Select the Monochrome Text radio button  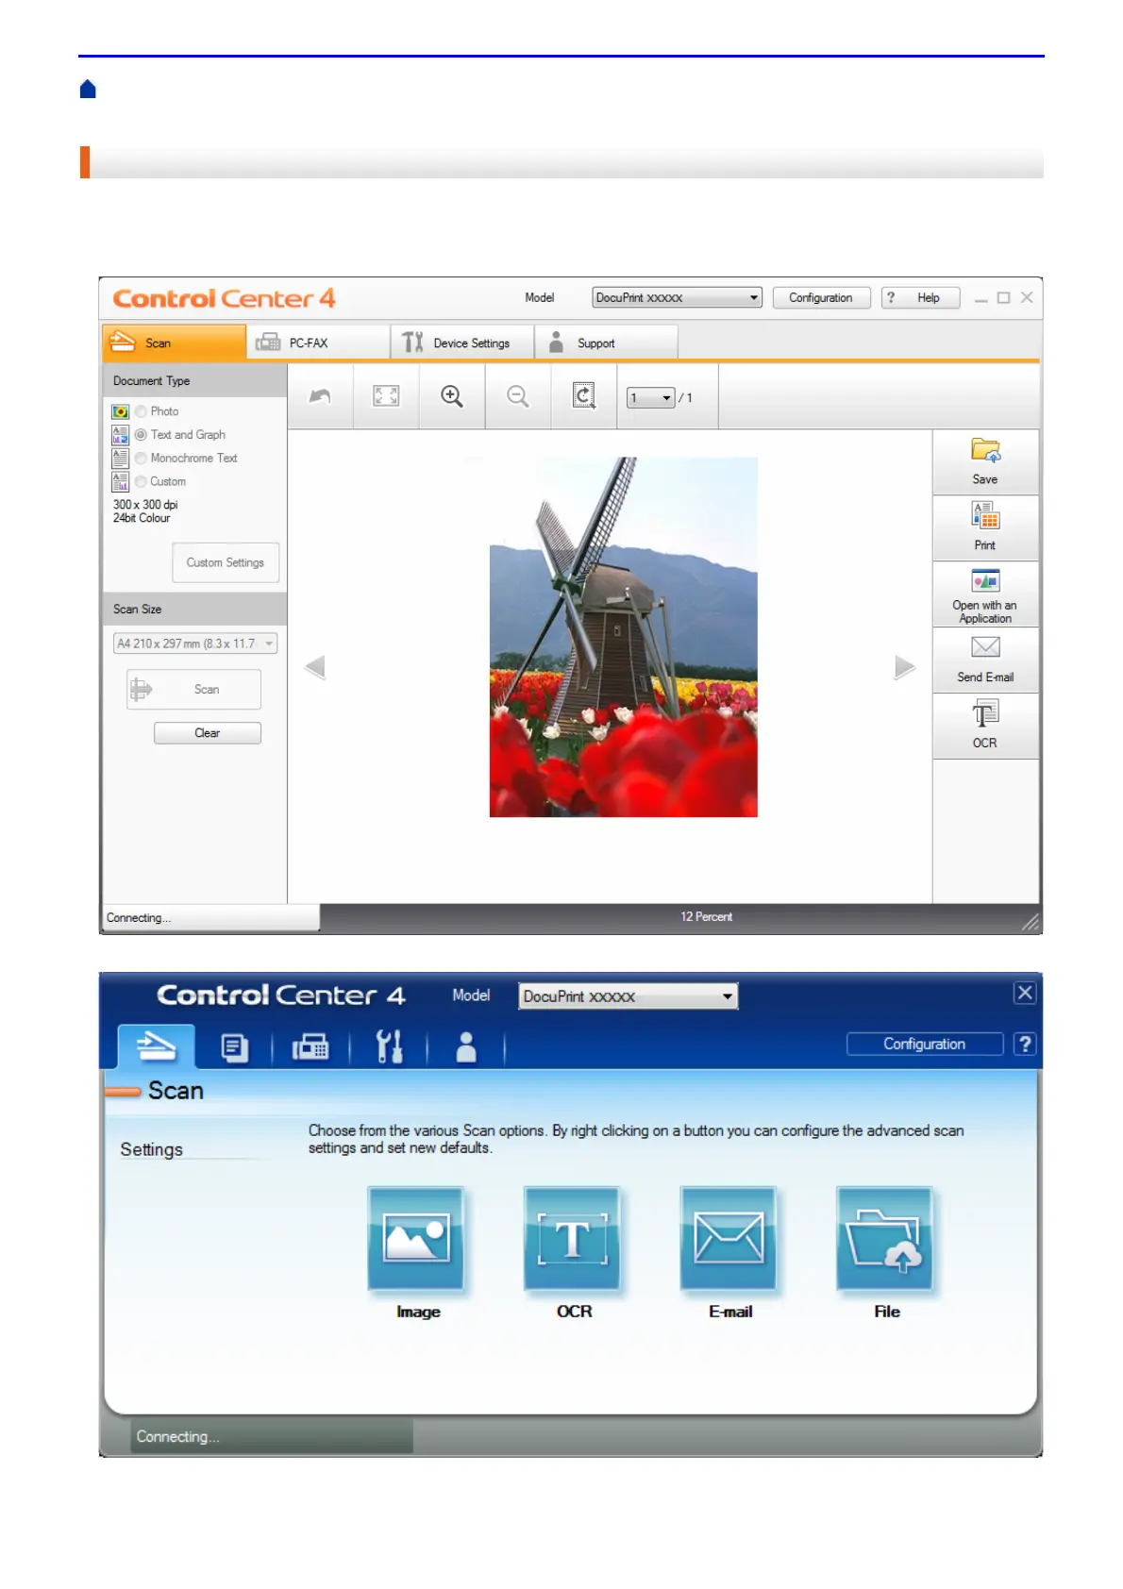141,459
